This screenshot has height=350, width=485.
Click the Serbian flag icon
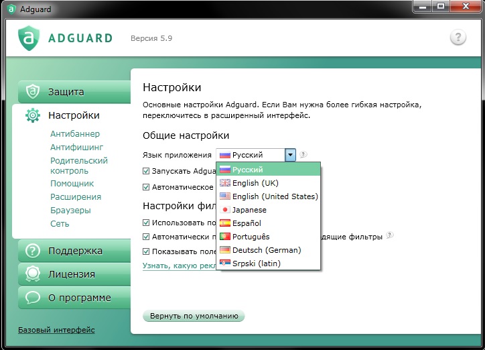coord(225,264)
